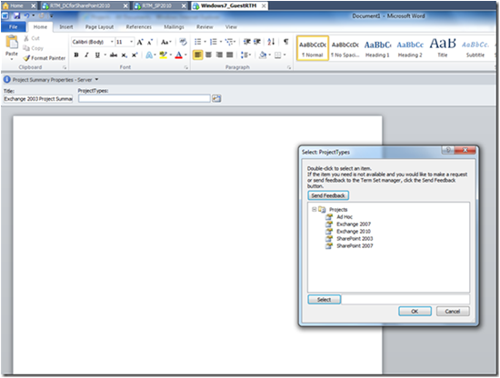500x378 pixels.
Task: Open the font size dropdown
Action: 131,42
